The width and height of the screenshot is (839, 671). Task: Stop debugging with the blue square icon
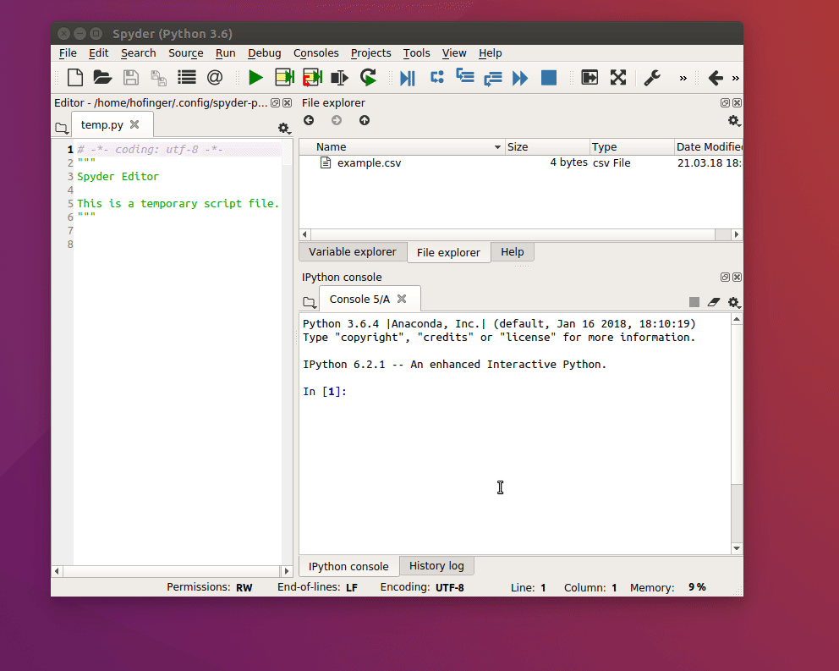coord(549,78)
